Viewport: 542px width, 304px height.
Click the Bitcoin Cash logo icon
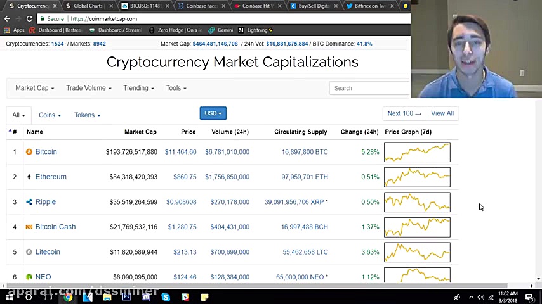[29, 227]
